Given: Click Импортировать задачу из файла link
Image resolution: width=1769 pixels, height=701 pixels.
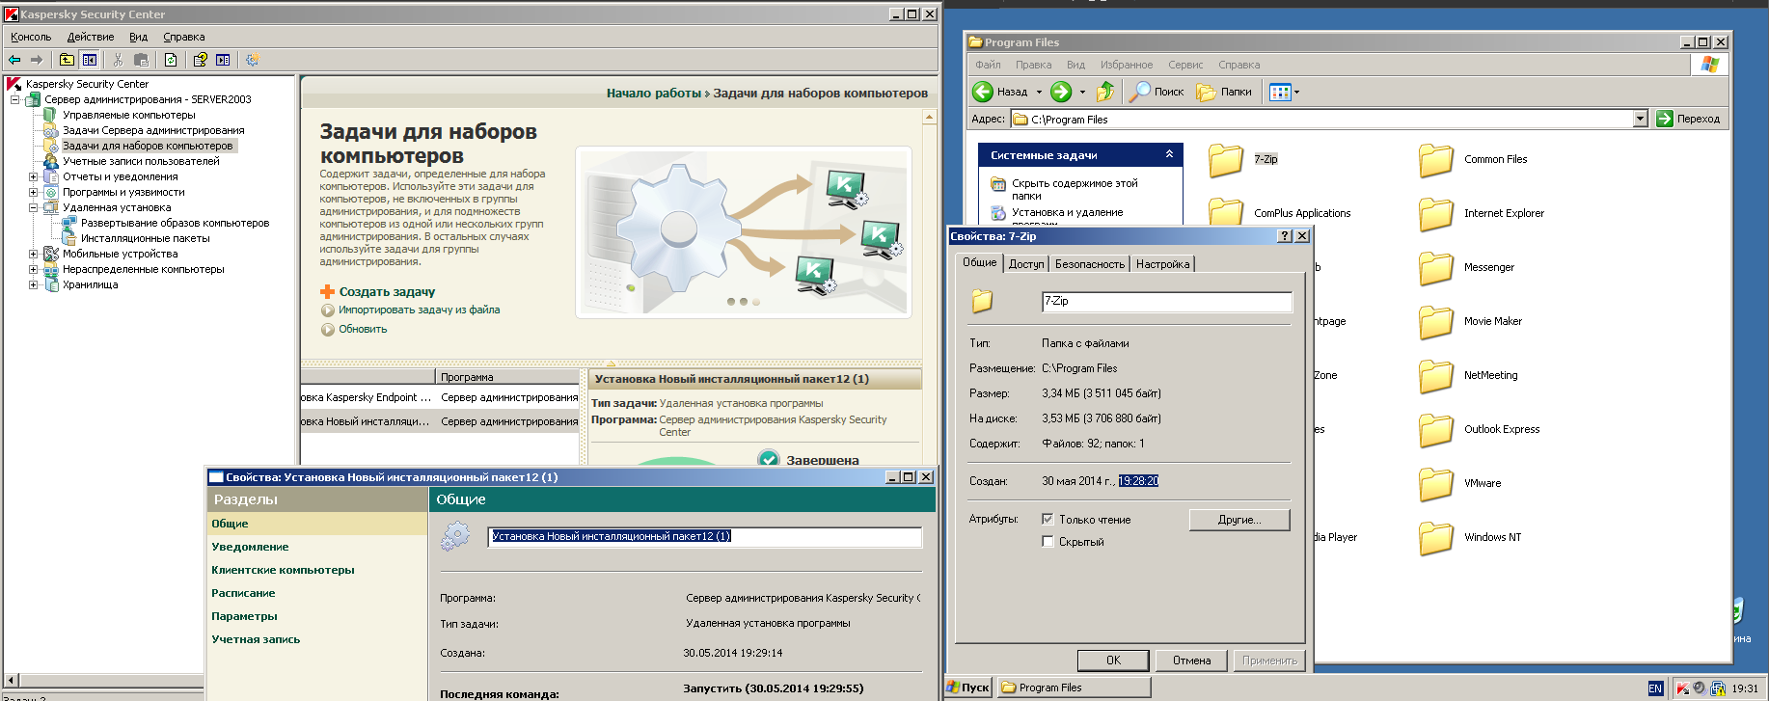Looking at the screenshot, I should pos(419,310).
